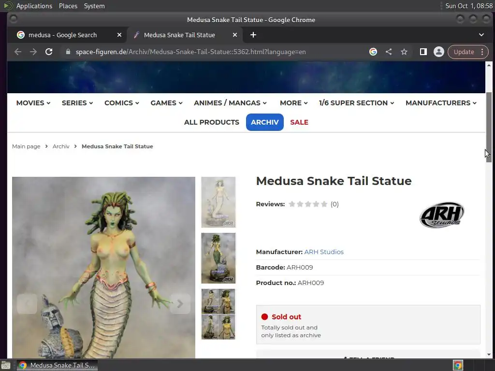Click the scrollbar up arrow
Viewport: 495px width, 371px height.
[x=489, y=65]
